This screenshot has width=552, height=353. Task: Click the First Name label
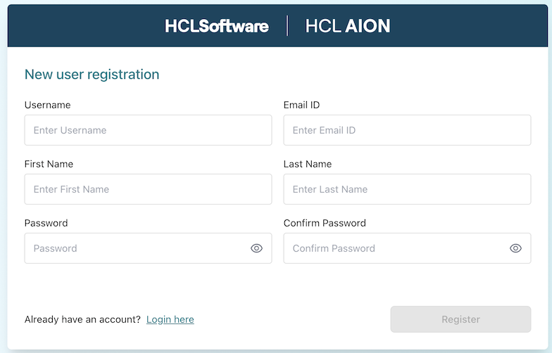pyautogui.click(x=49, y=164)
